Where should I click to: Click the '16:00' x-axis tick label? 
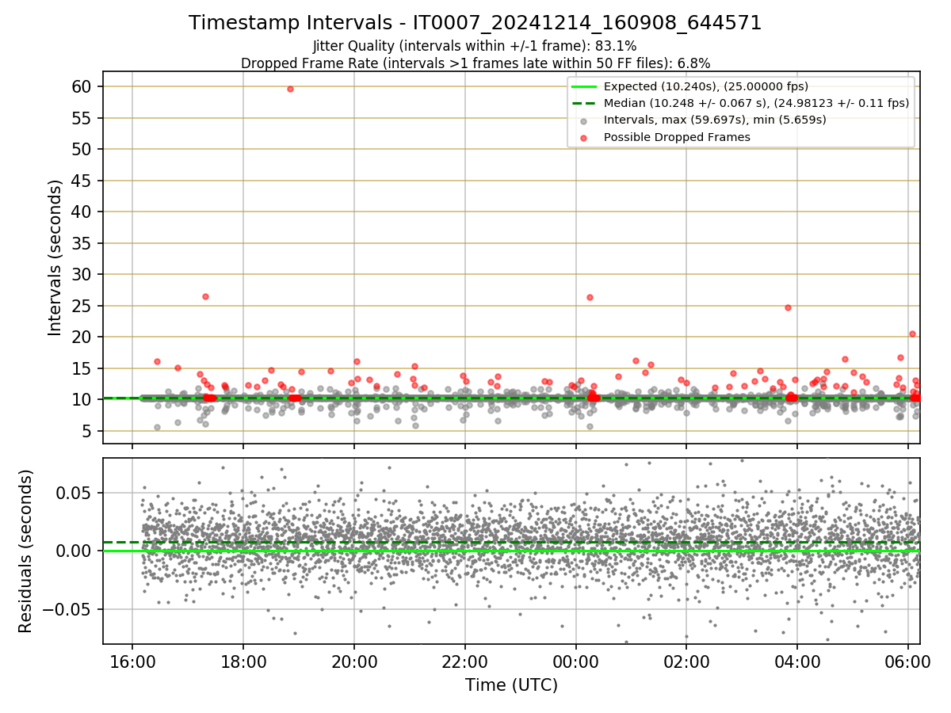coord(132,662)
